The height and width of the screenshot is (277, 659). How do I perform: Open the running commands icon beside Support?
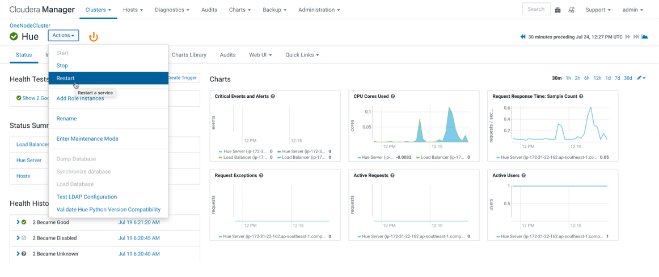point(572,10)
